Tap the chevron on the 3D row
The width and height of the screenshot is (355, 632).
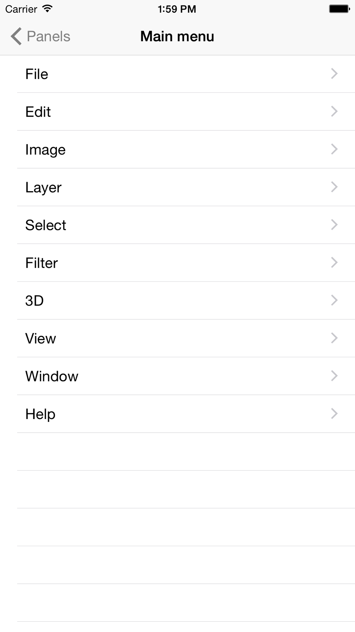(334, 300)
